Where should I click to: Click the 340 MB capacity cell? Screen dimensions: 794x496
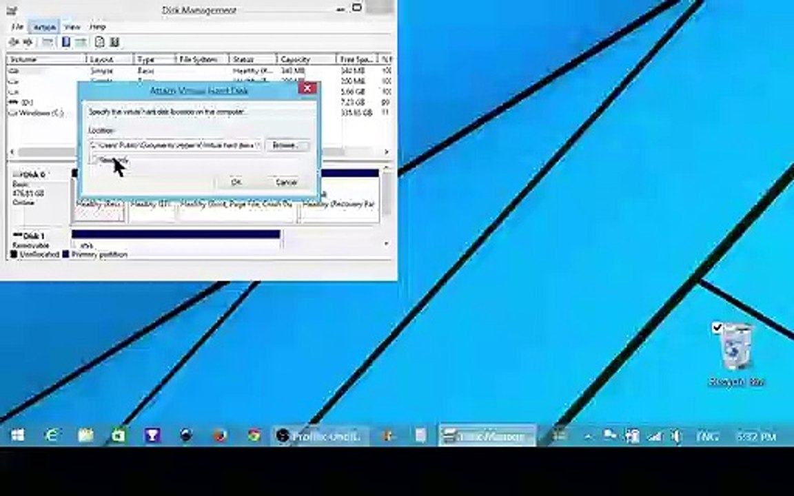tap(293, 71)
